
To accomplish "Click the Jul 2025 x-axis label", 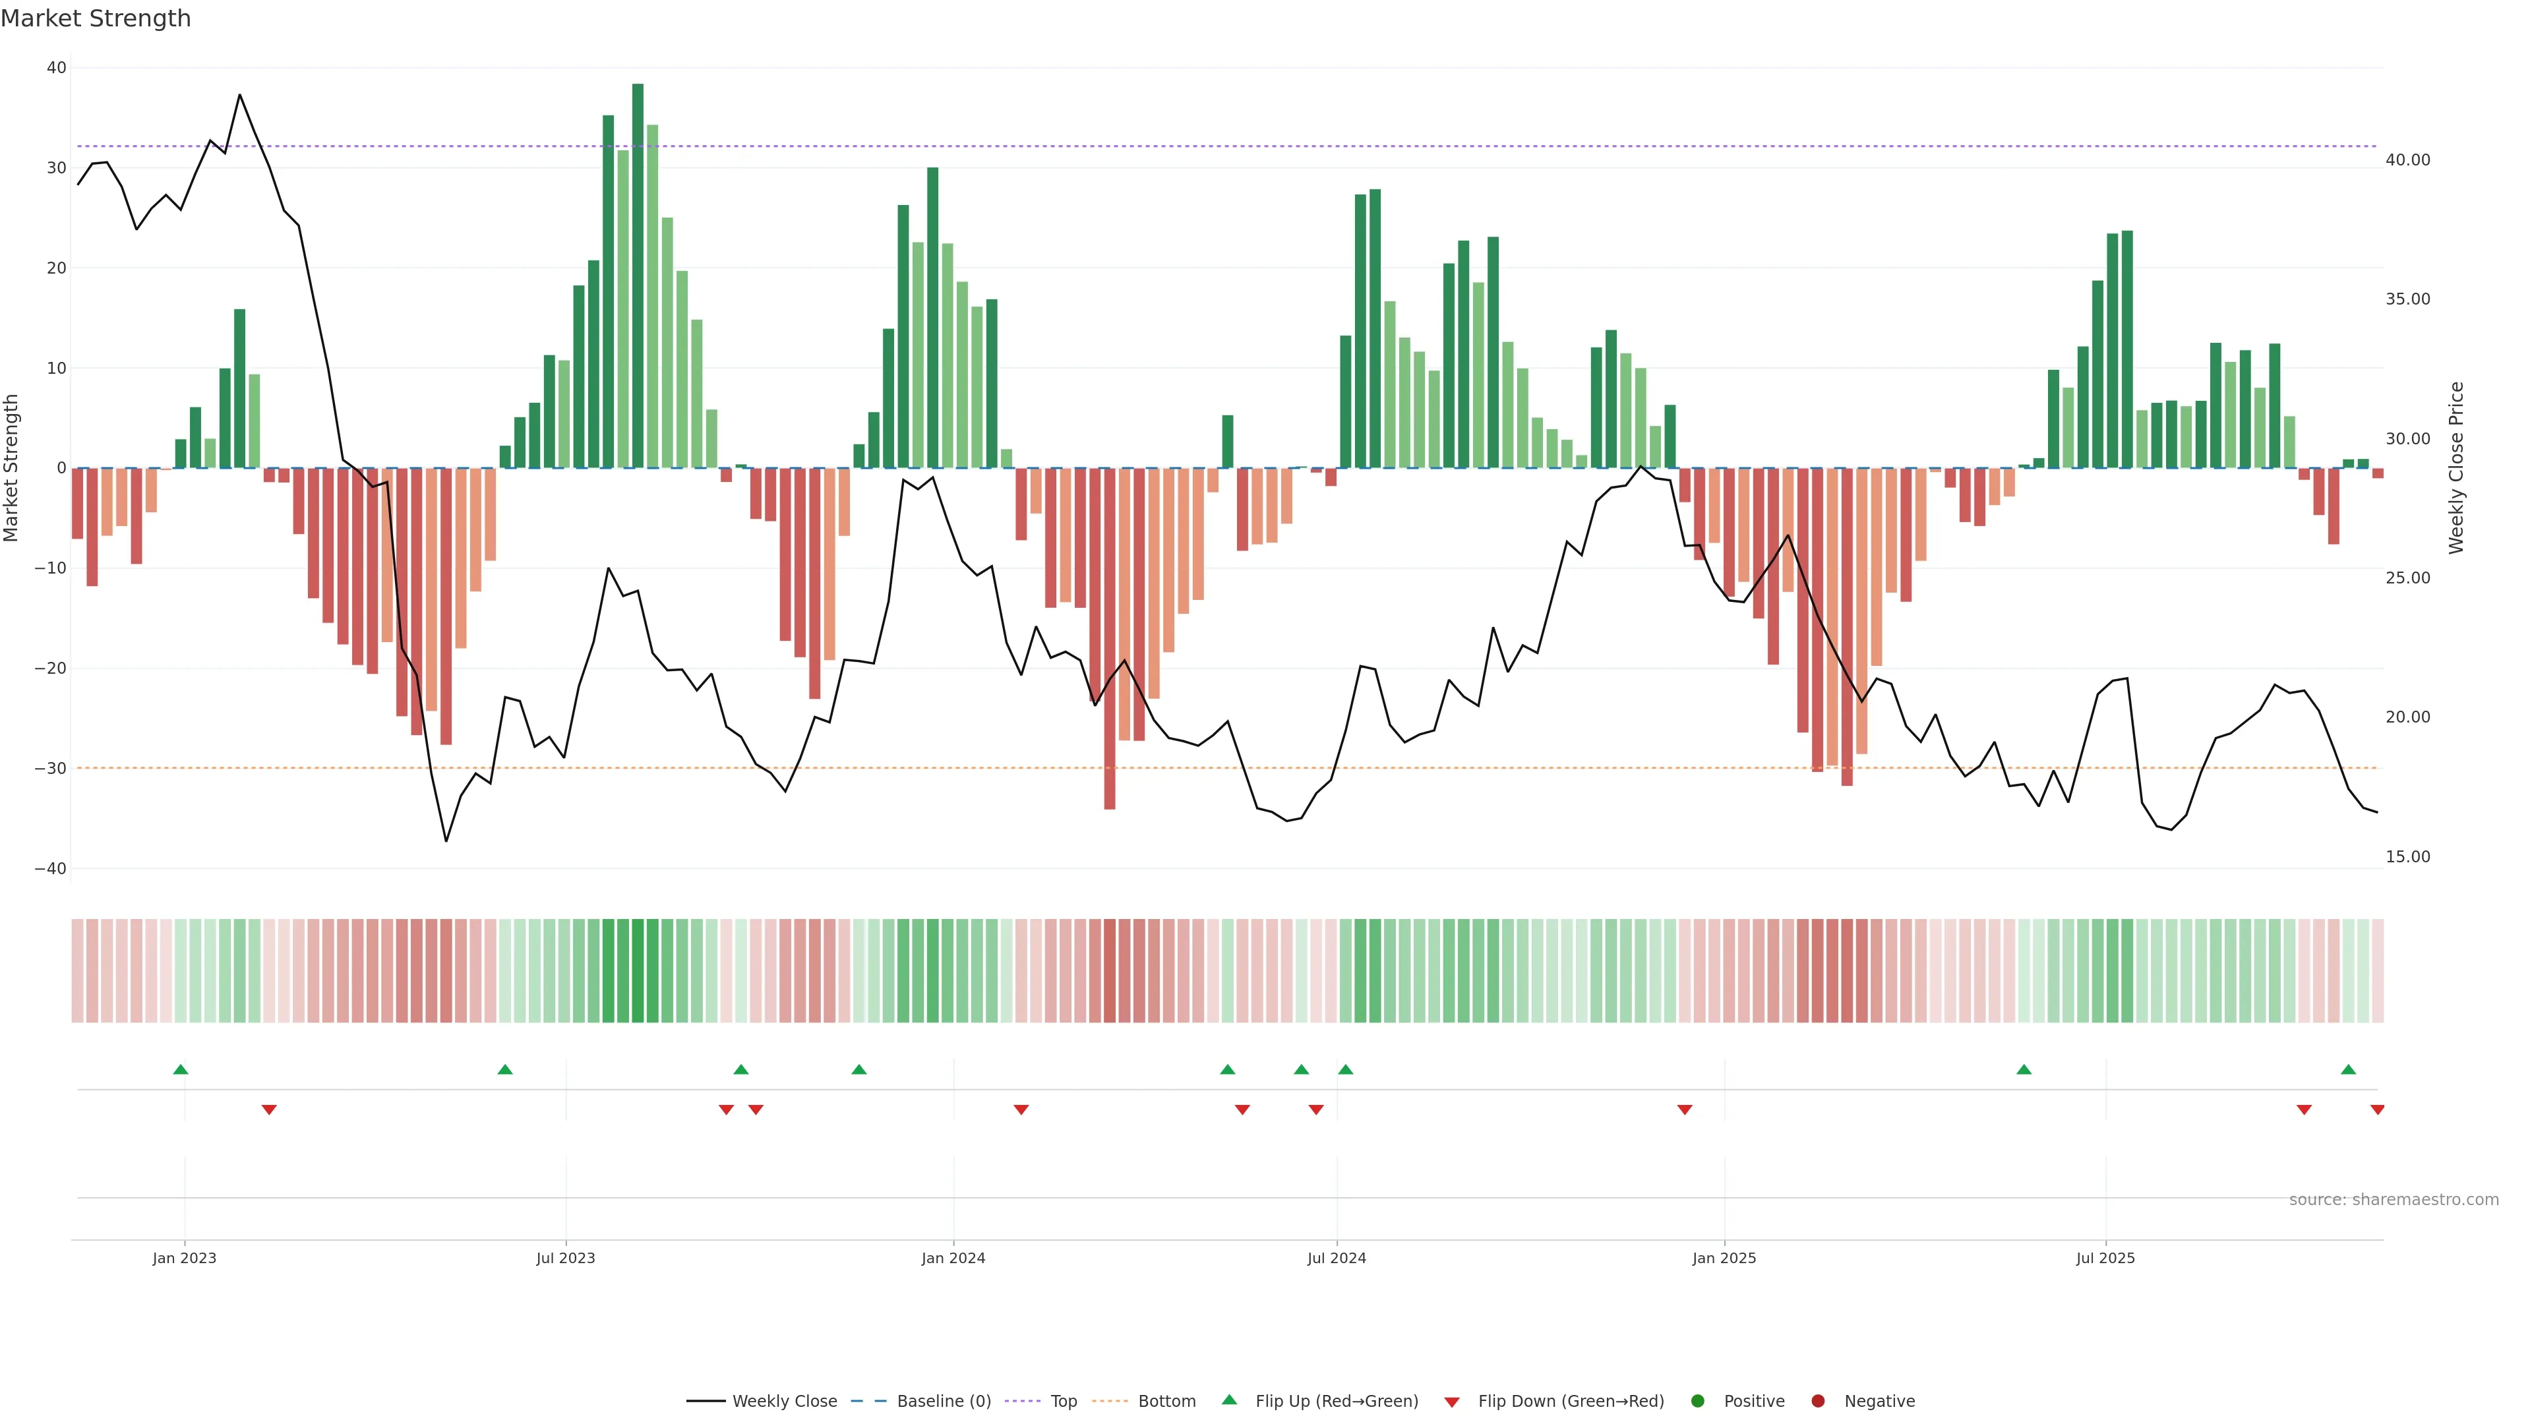I will coord(2105,1258).
